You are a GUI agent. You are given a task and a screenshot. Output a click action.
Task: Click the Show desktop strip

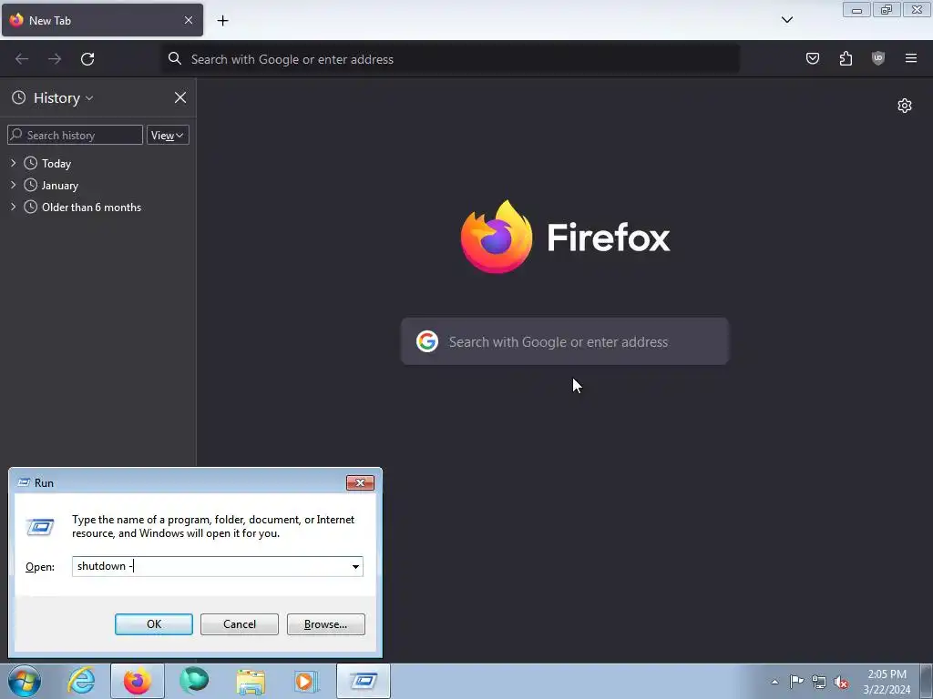tap(927, 681)
